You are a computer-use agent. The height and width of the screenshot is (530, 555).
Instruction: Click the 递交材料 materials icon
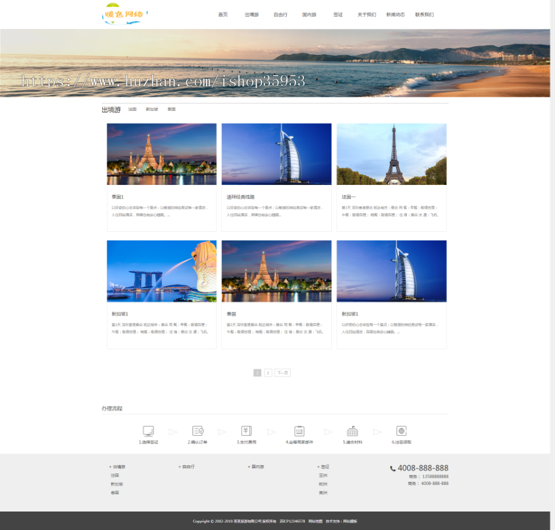[x=352, y=430]
